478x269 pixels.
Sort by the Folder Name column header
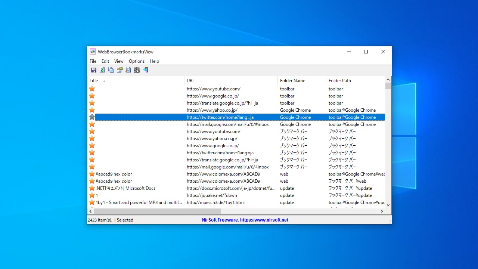[x=302, y=81]
